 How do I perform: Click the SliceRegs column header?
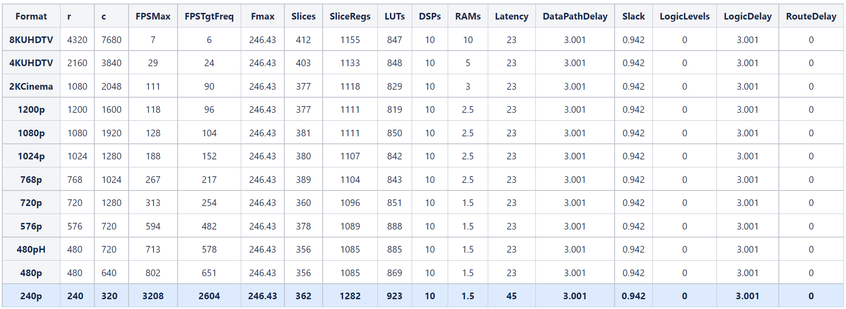tap(350, 16)
